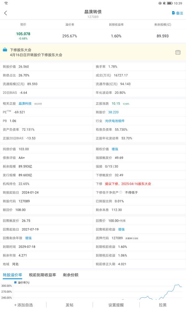Tap the premium rate line chart
Screen dimensions: 186x310
[x=97, y=292]
